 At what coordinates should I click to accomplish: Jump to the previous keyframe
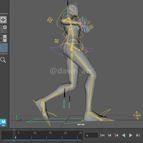(x=116, y=135)
